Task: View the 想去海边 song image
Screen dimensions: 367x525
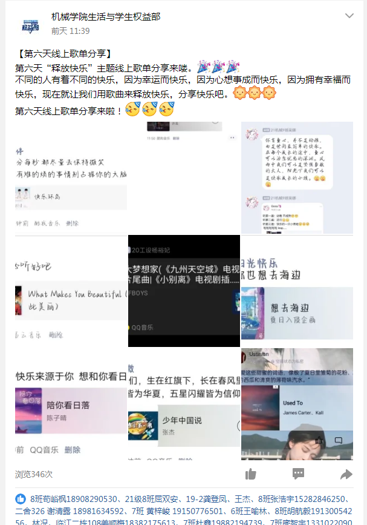Action: 297,291
